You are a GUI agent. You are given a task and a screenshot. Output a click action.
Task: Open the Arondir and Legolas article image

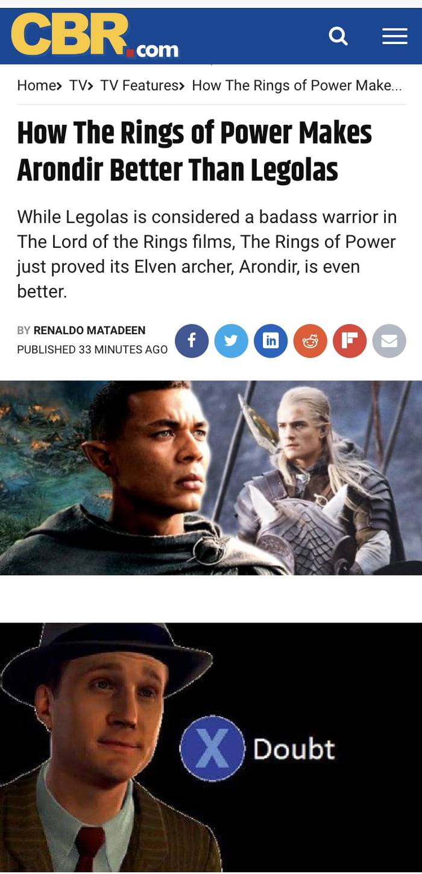click(x=211, y=478)
